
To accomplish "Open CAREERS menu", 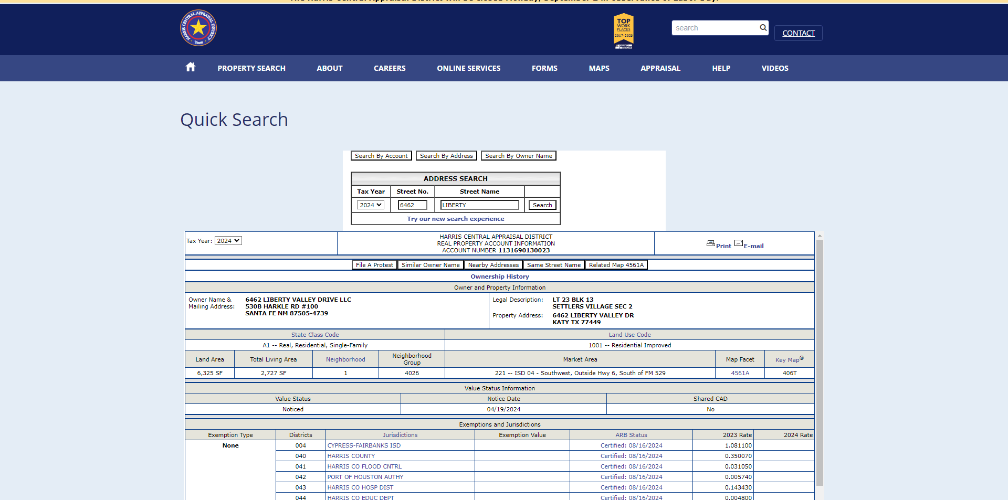I will [x=390, y=68].
